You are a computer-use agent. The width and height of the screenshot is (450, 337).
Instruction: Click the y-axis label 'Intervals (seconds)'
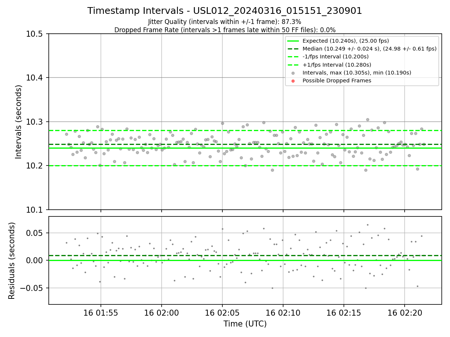click(x=19, y=122)
